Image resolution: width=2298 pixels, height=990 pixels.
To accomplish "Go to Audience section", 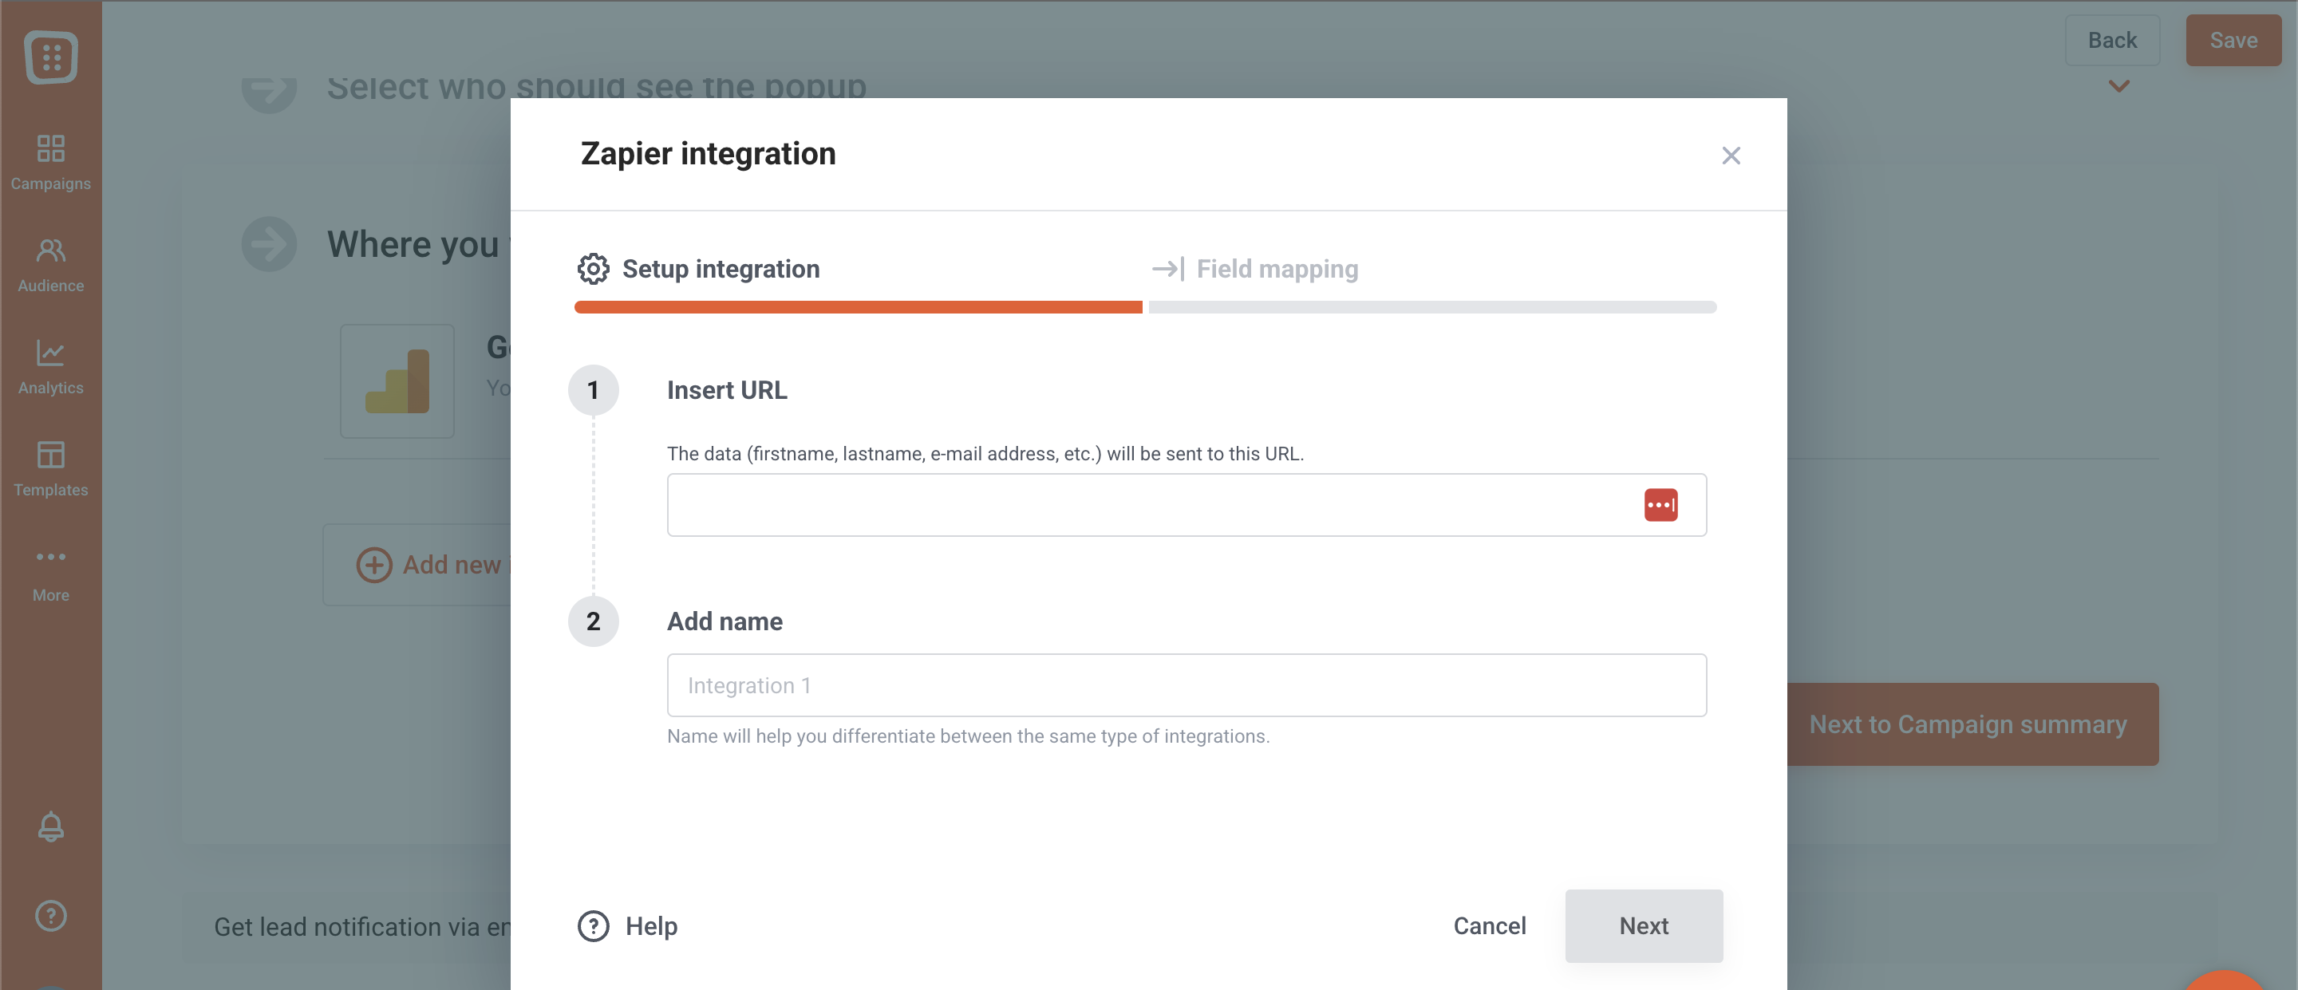I will tap(51, 264).
